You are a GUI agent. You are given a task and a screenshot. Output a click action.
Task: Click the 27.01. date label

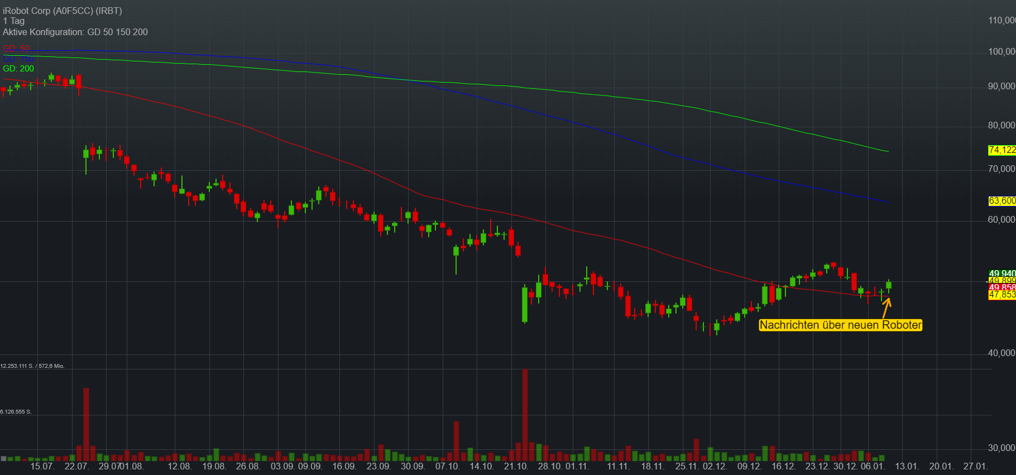pyautogui.click(x=975, y=467)
